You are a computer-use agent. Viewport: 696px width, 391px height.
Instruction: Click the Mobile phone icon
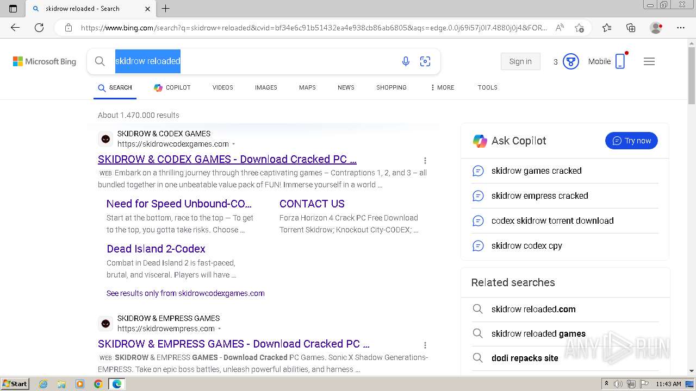click(620, 61)
